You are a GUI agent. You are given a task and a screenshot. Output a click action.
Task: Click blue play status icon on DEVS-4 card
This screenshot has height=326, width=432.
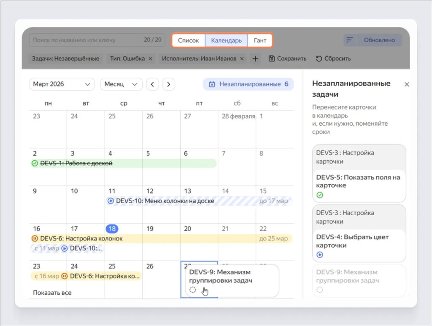[320, 255]
